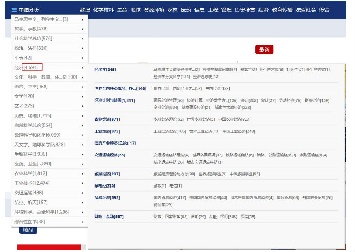Choose the 国内贸易经济[417] link
Screen dimensions: 355x252
point(170,197)
